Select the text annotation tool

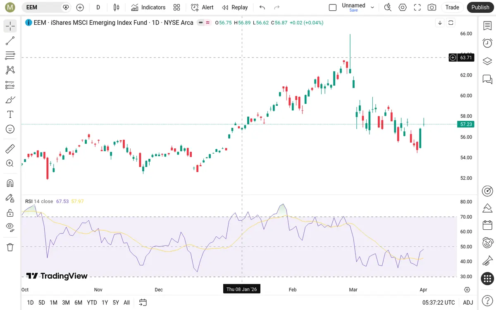point(10,114)
